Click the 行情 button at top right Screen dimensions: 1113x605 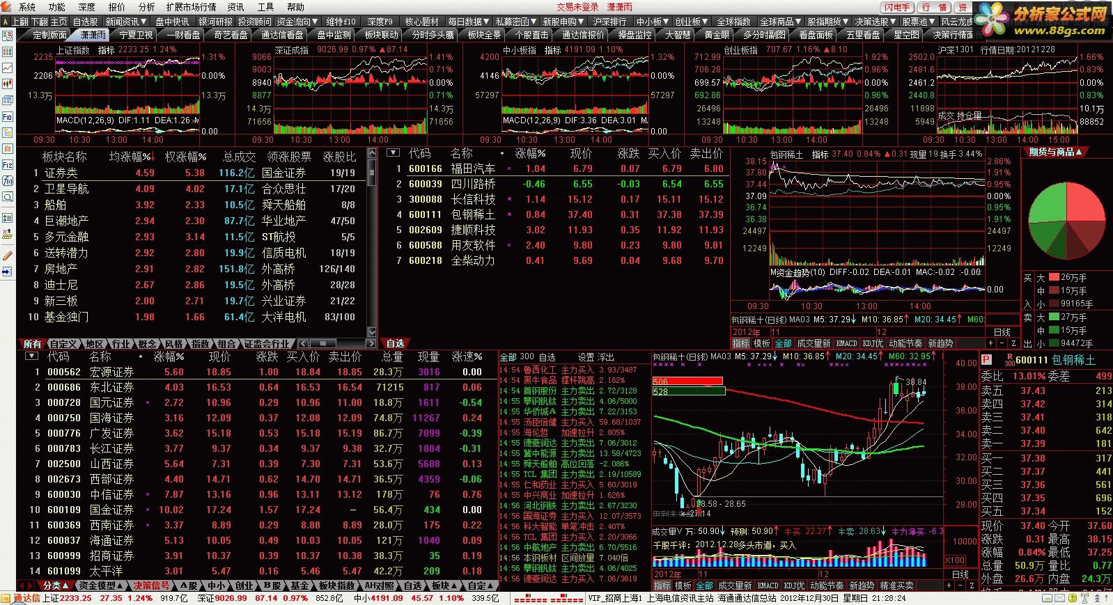(x=933, y=7)
